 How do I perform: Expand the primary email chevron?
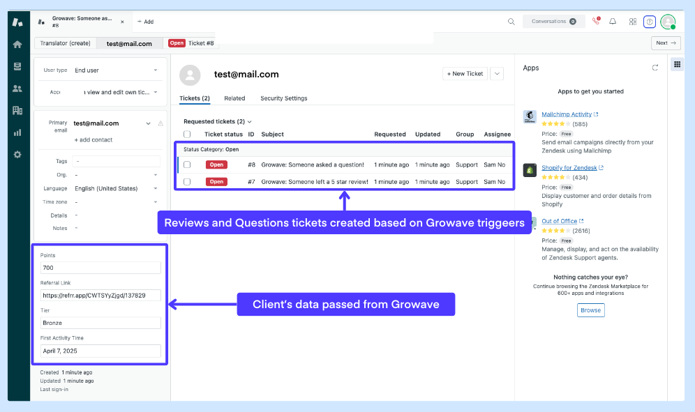click(148, 123)
